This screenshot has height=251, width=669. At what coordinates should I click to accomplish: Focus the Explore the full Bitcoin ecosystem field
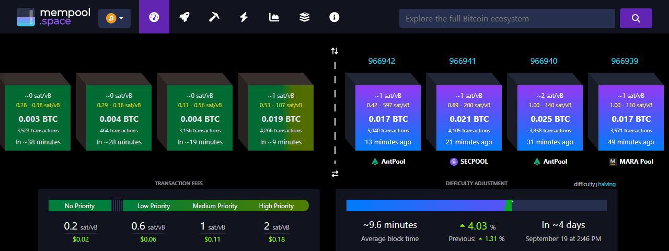(507, 18)
